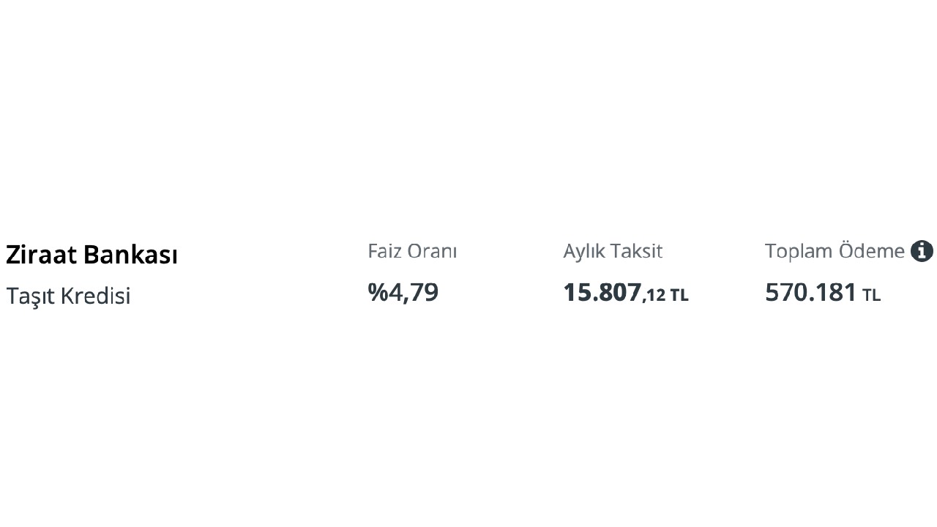937x527 pixels.
Task: Click the word Ziraat in the heading
Action: coord(42,255)
